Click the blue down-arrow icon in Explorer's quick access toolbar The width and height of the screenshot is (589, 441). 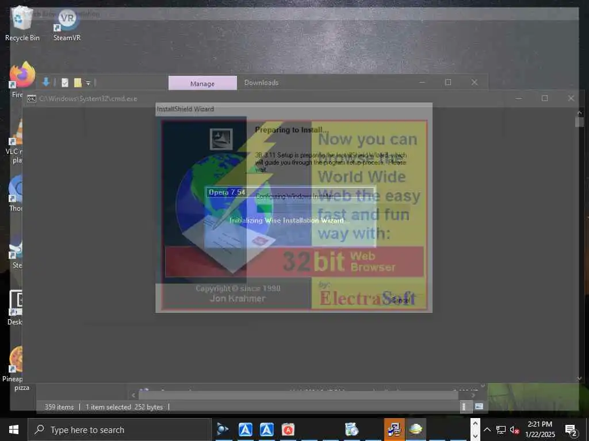tap(46, 82)
